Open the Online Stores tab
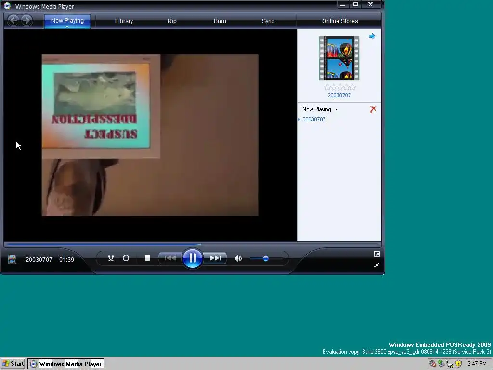Viewport: 493px width, 370px height. click(340, 21)
